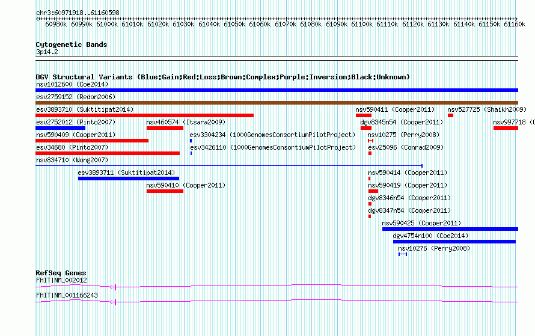Select the nsv997718 variant label

(x=514, y=122)
